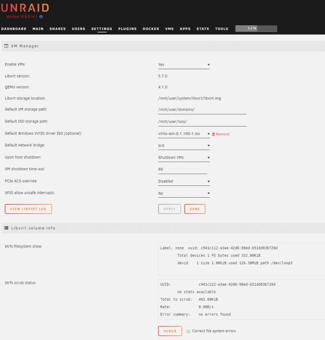Click the trash icon beside Remove
Viewport: 325px width, 340px height.
(213, 134)
